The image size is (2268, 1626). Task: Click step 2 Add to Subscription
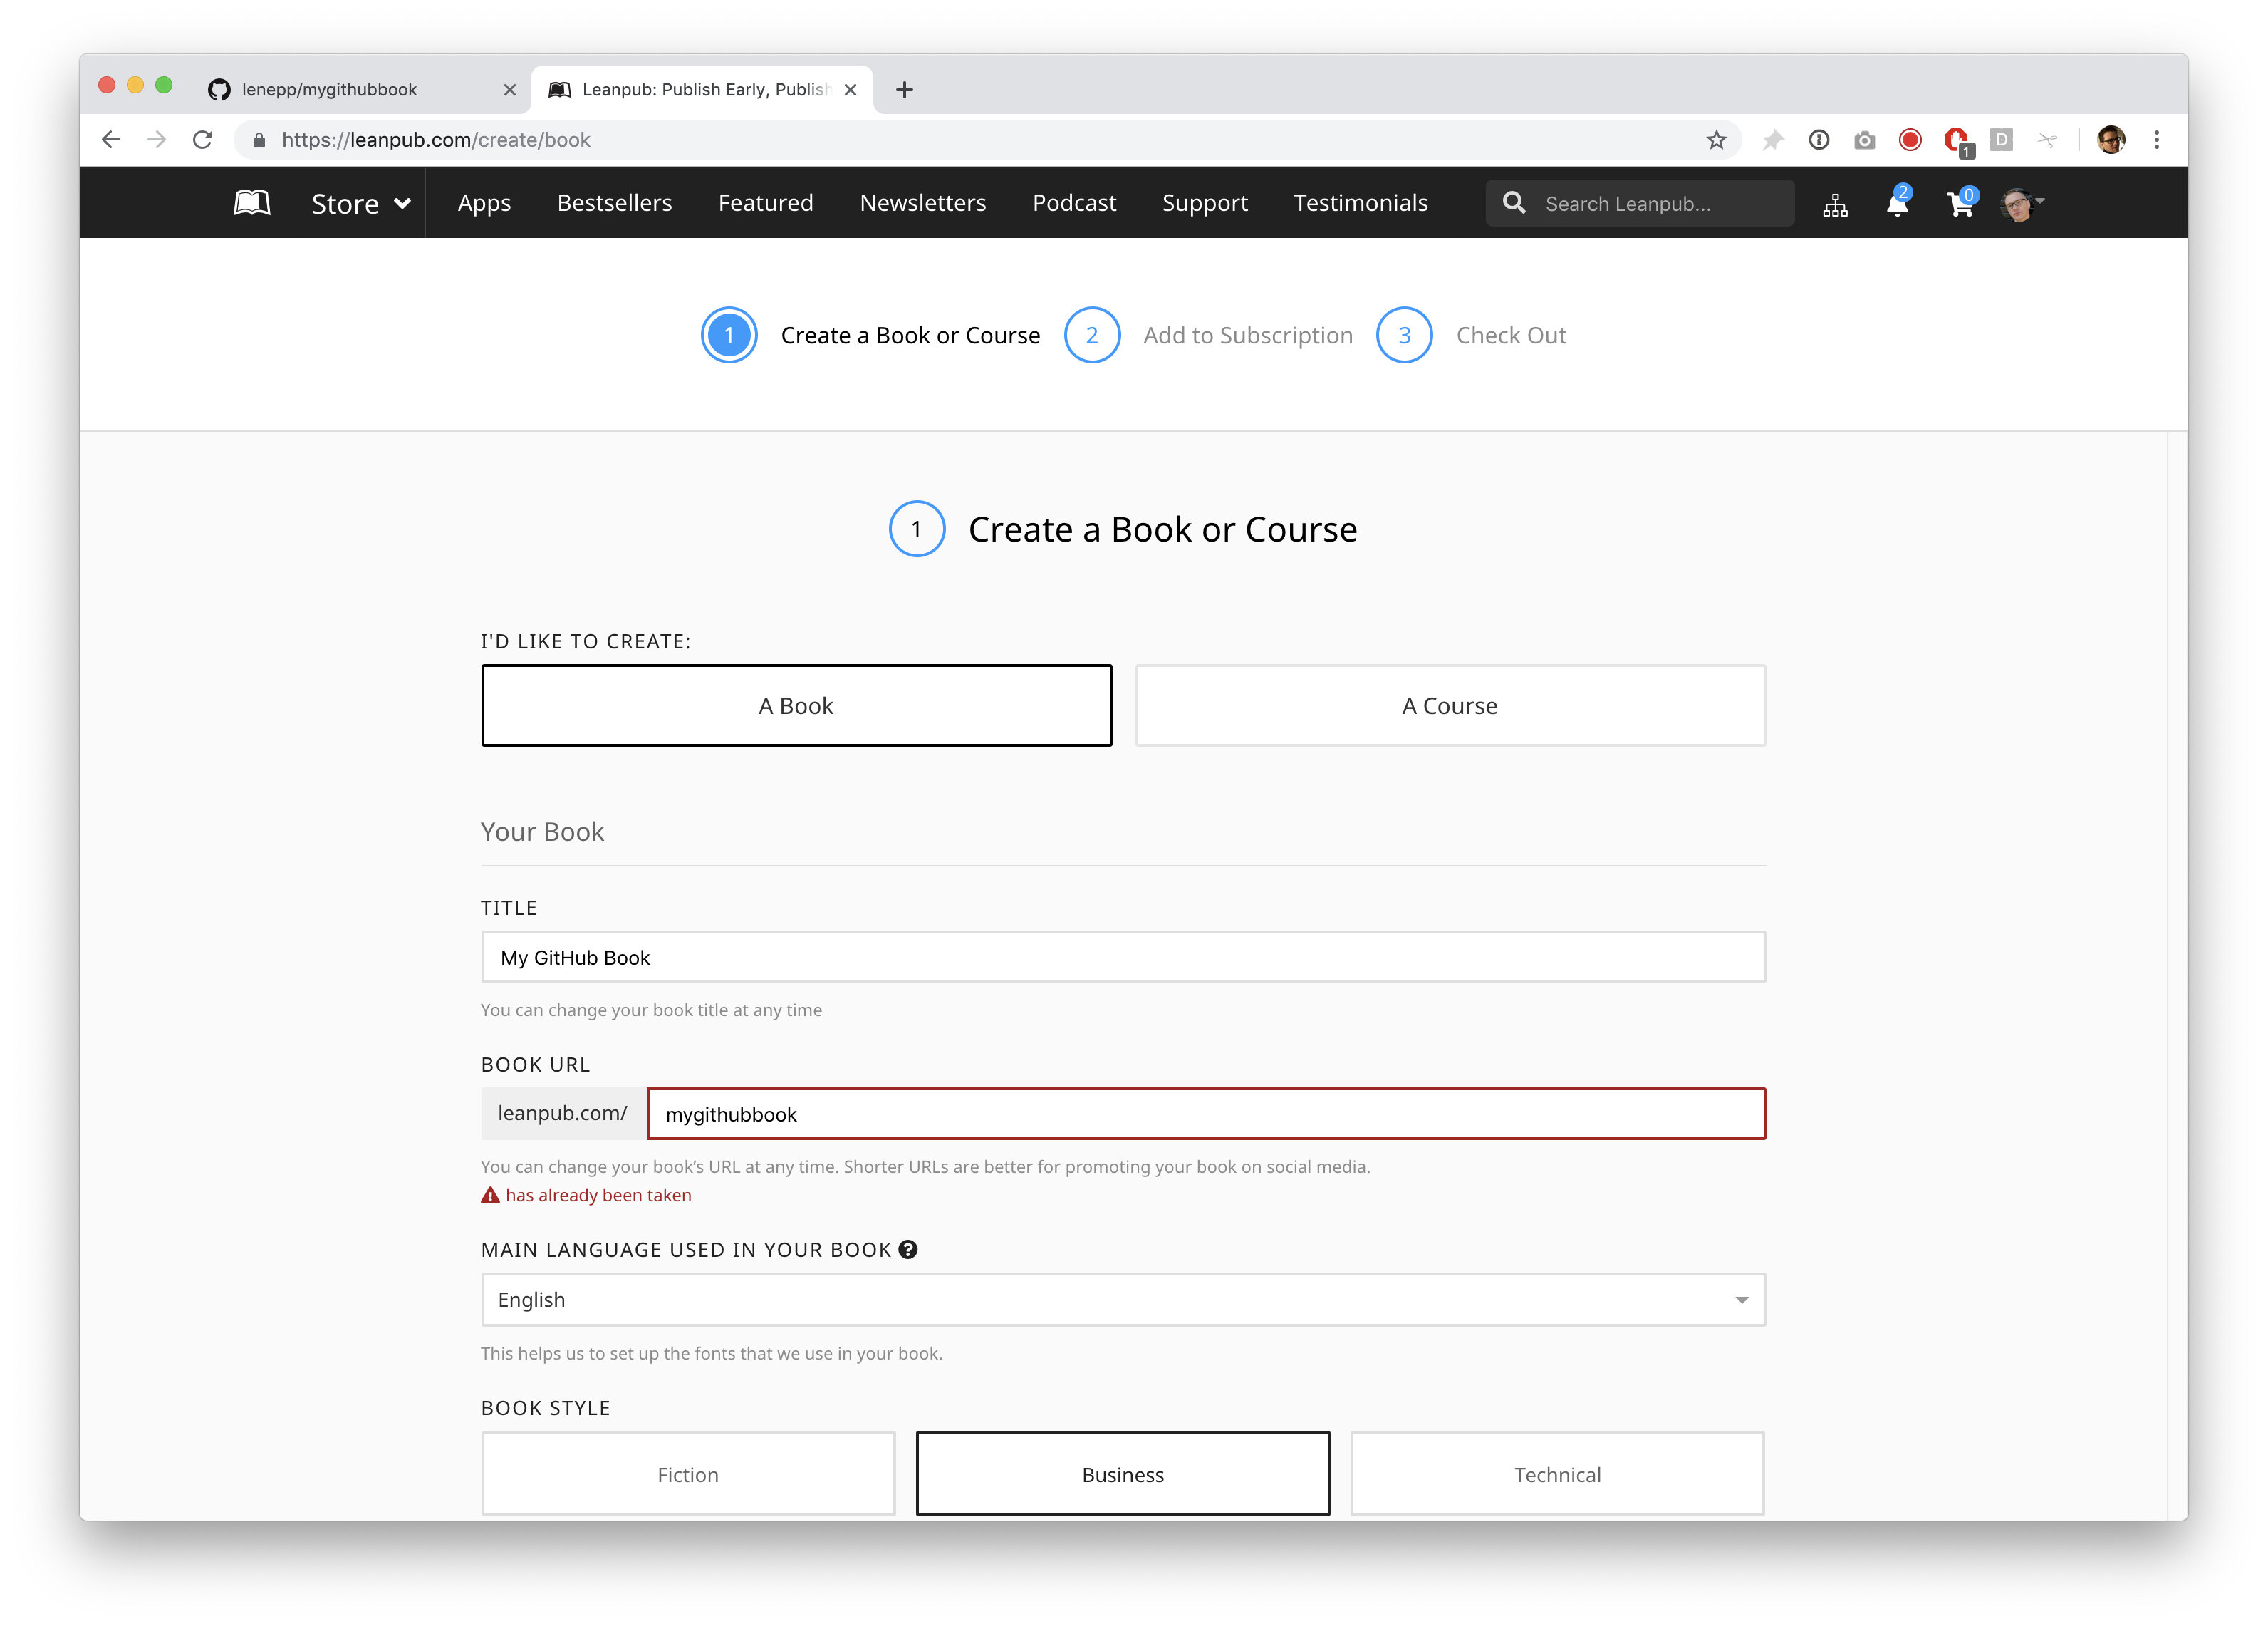pos(1209,335)
